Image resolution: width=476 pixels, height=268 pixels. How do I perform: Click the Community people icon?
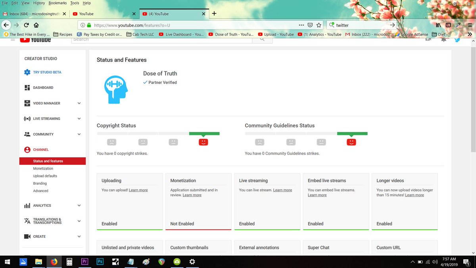click(27, 134)
